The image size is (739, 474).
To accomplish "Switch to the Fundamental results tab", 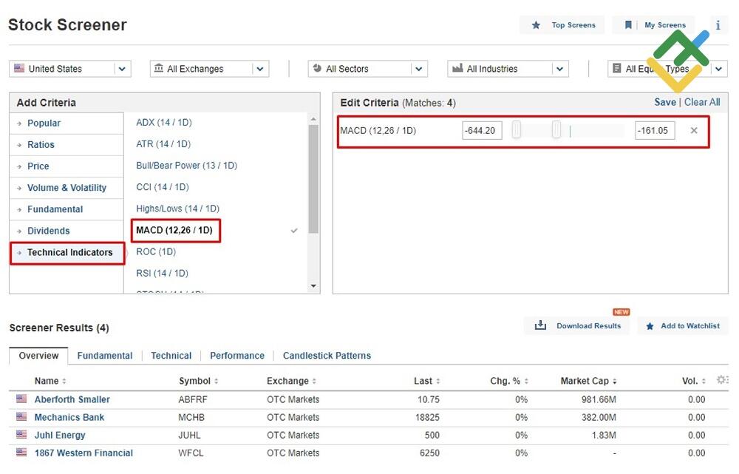I will click(x=105, y=356).
